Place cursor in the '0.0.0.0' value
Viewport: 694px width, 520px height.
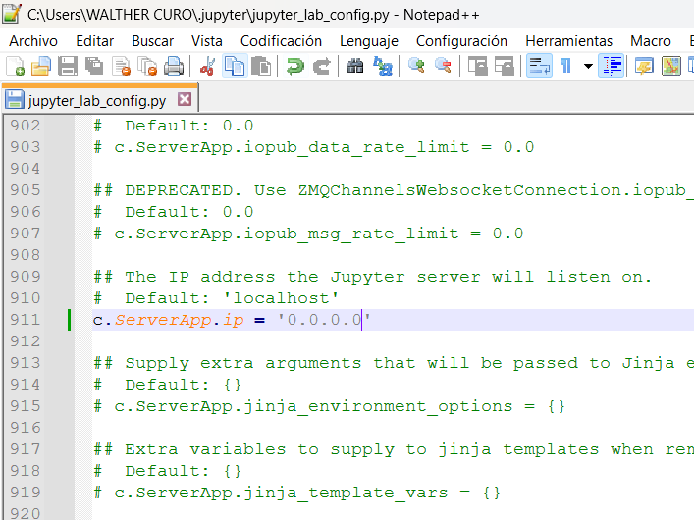coord(324,320)
